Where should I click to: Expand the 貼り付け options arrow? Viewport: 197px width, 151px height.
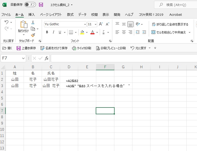point(24,34)
